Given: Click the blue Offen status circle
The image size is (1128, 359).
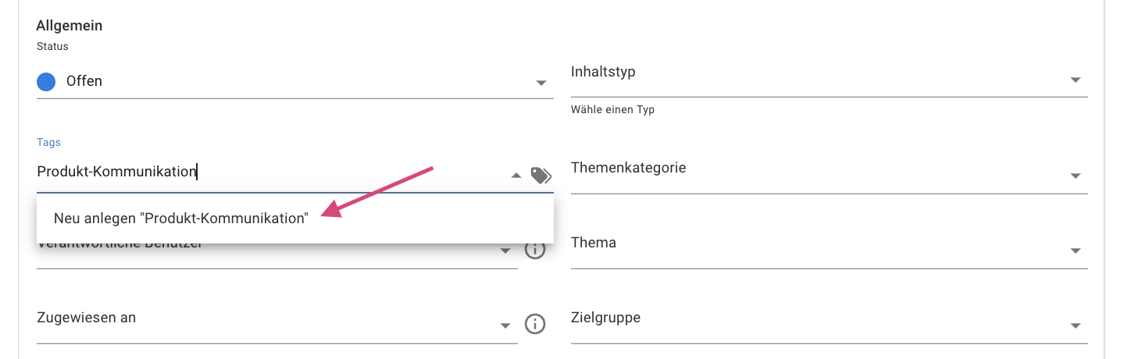Looking at the screenshot, I should pos(46,81).
